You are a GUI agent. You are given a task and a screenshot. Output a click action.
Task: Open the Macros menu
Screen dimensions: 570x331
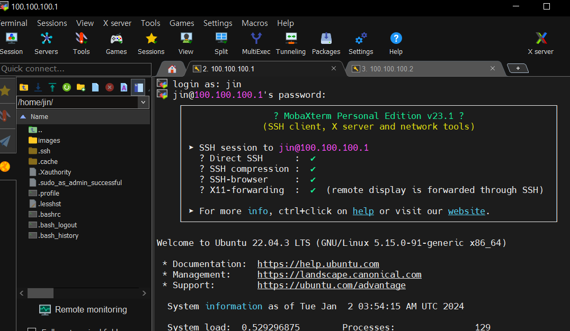pos(255,23)
